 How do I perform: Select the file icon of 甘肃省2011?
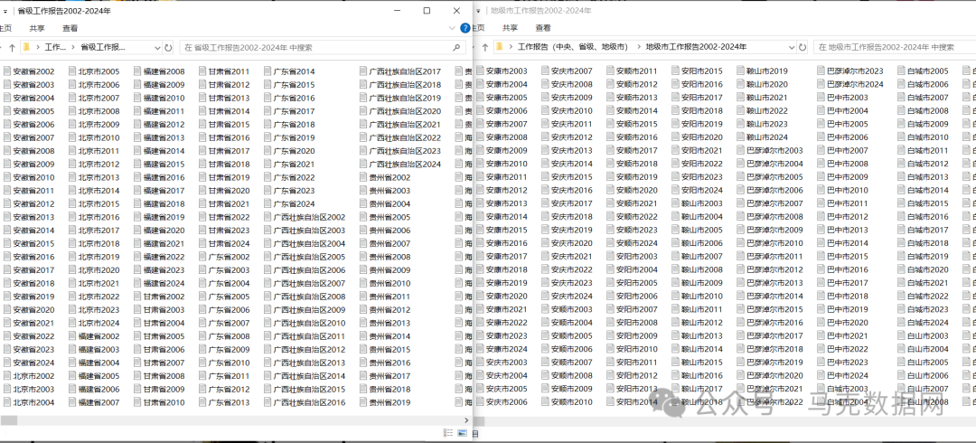pos(202,71)
